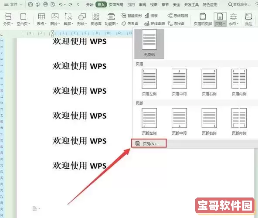This screenshot has width=258, height=218.
Task: Switch to the 开始 (Home) tab
Action: pos(90,5)
